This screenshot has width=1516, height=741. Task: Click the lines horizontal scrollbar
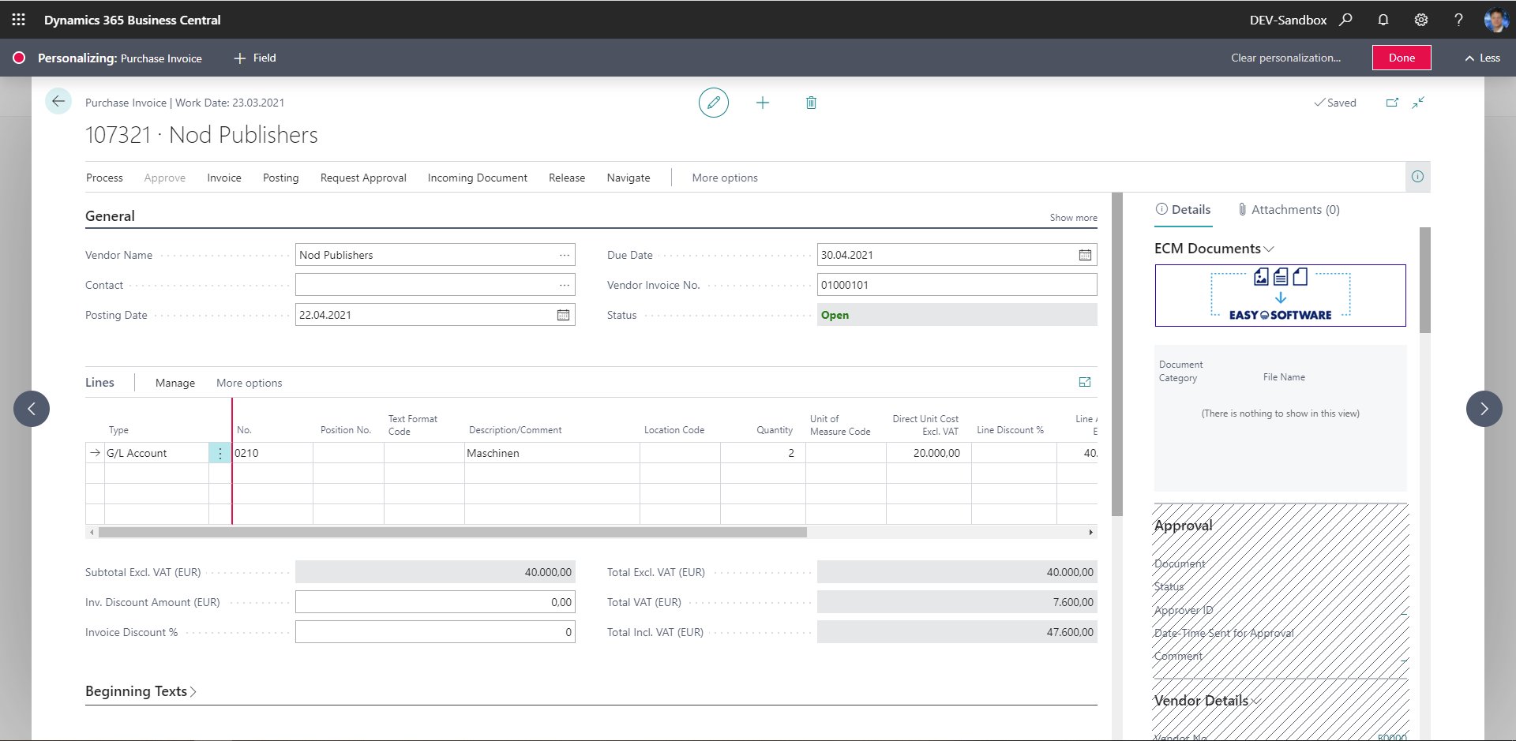452,532
